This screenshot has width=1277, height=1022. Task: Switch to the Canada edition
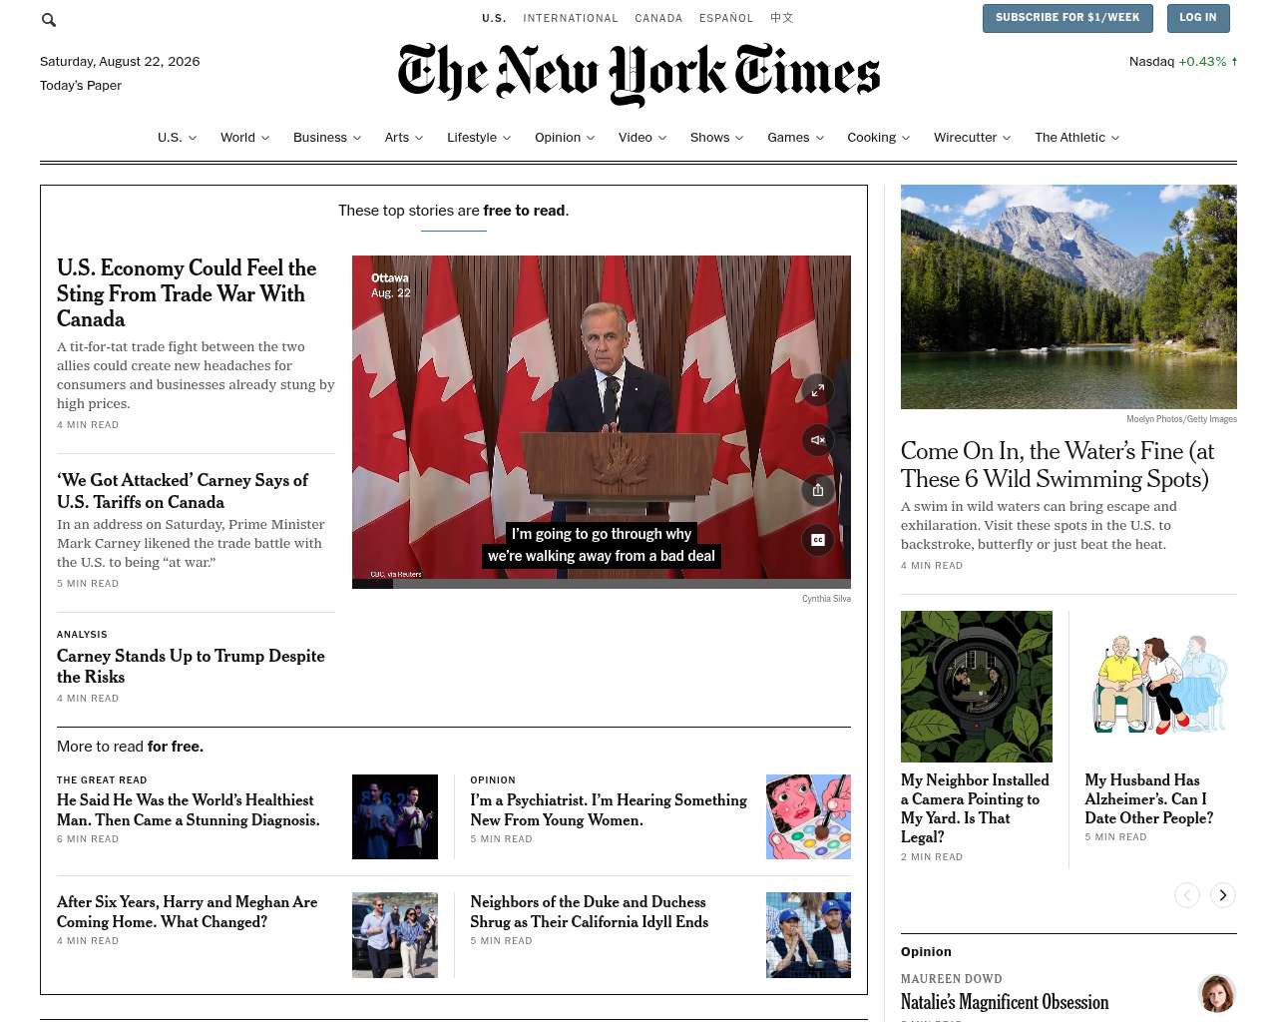[658, 18]
